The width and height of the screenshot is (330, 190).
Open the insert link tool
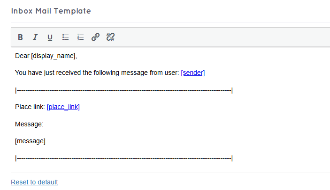click(x=95, y=37)
